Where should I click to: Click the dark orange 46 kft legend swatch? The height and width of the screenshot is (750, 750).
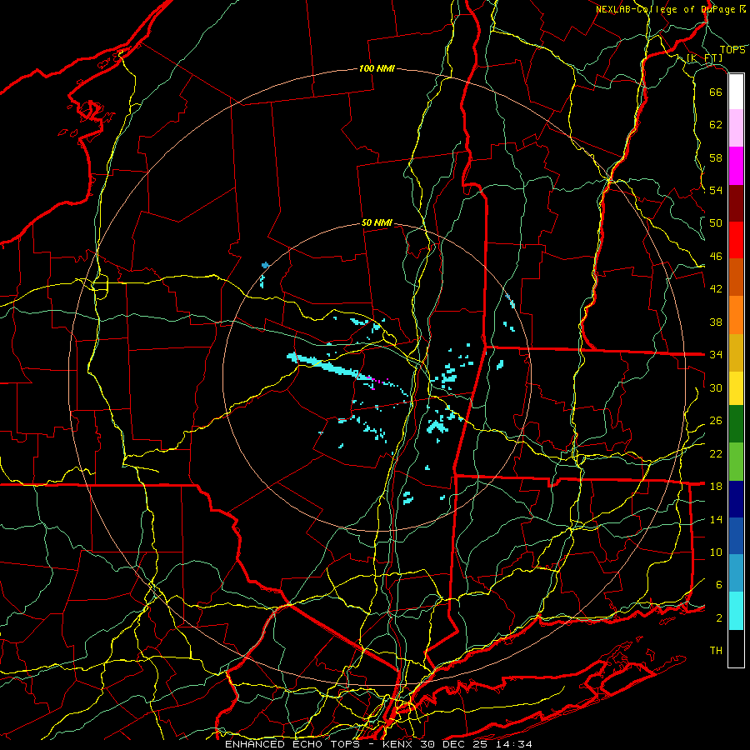(x=736, y=277)
